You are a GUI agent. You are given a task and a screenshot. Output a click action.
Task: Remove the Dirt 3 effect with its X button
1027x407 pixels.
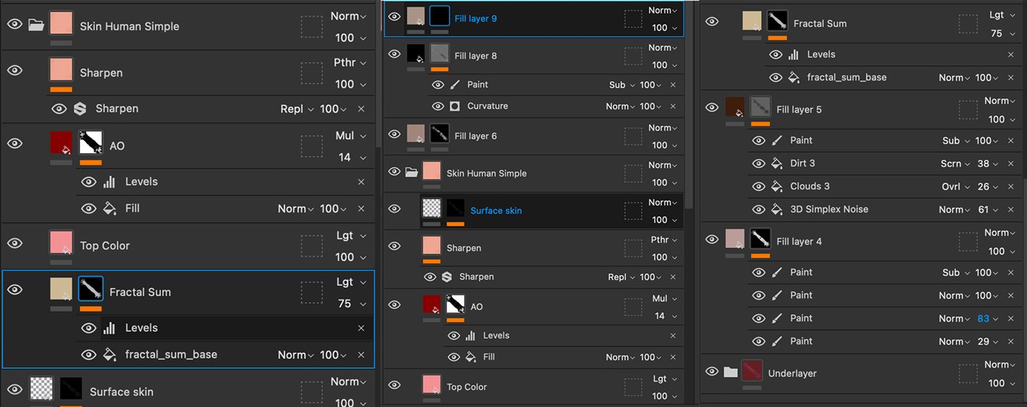click(x=1011, y=164)
